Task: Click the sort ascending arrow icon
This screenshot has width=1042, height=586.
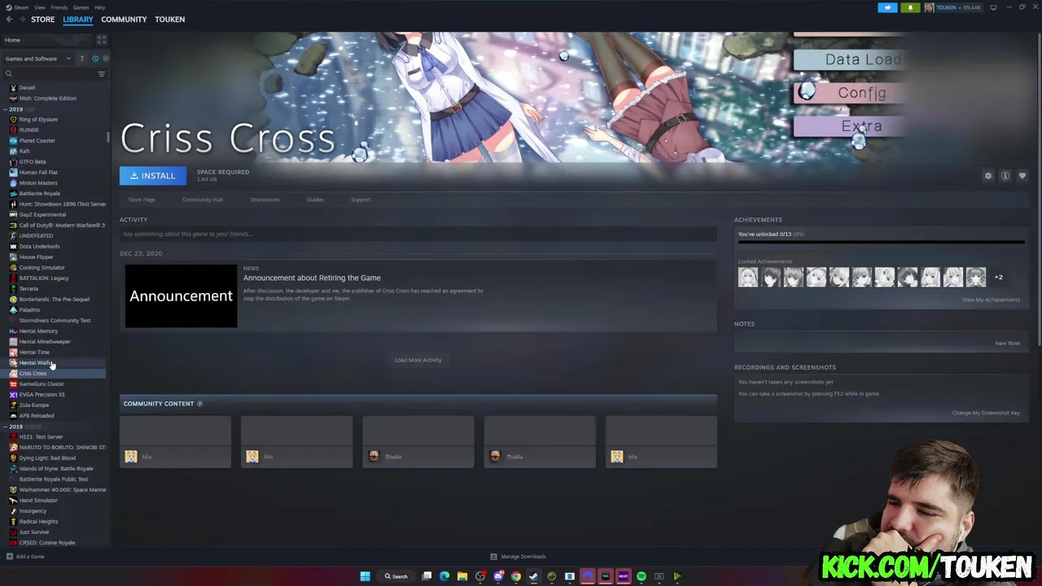Action: click(x=81, y=59)
